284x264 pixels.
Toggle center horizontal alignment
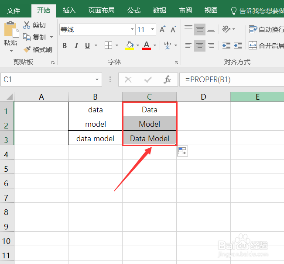(x=200, y=45)
